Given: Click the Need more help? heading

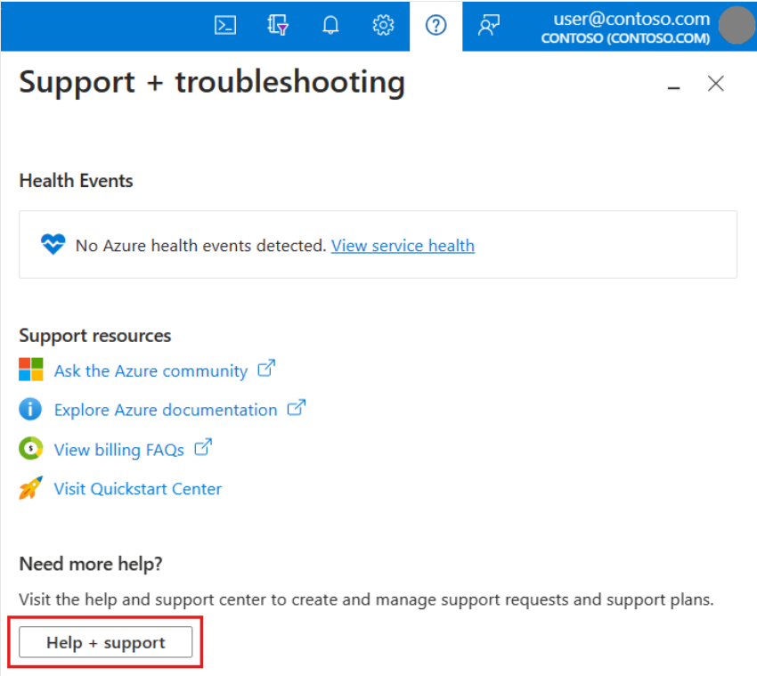Looking at the screenshot, I should point(91,564).
